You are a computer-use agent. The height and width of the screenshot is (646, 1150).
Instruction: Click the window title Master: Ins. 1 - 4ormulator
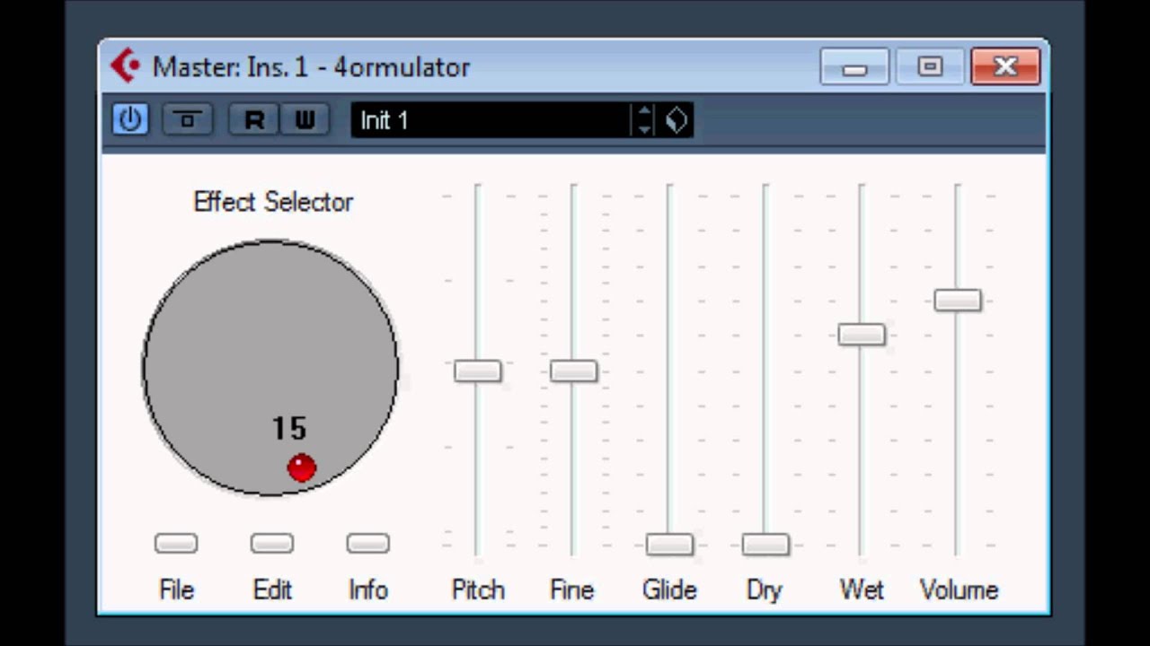[x=311, y=67]
